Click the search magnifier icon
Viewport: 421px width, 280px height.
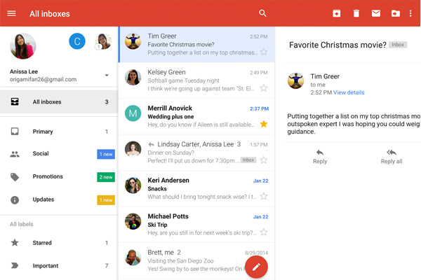coord(263,13)
